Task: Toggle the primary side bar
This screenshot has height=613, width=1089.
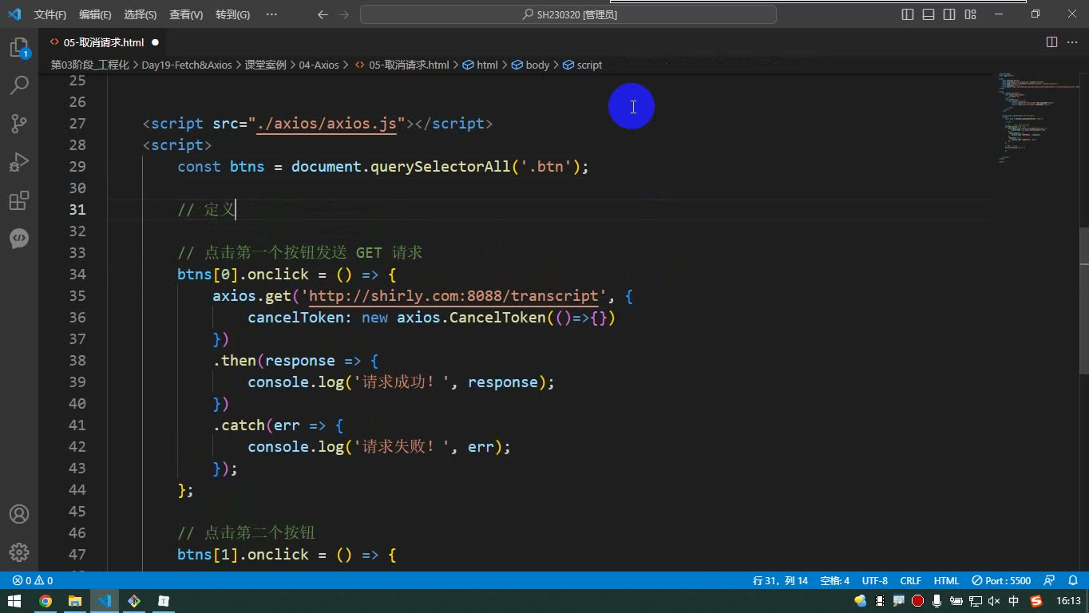Action: pyautogui.click(x=908, y=14)
